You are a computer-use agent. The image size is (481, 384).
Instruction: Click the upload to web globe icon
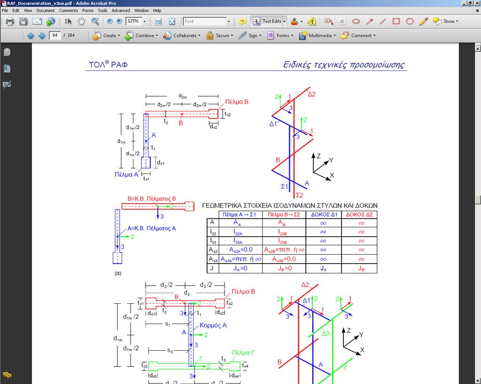click(50, 22)
